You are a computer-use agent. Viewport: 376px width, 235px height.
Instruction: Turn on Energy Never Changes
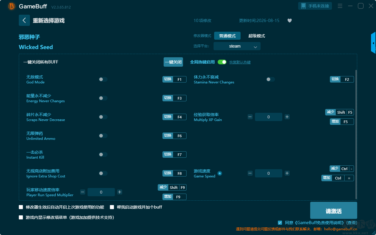tap(103, 98)
